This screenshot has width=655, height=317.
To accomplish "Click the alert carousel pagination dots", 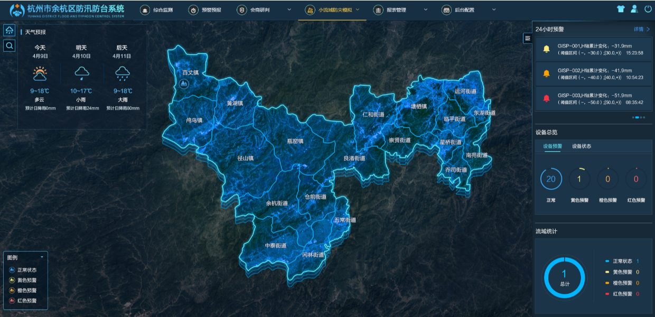I will [x=638, y=117].
